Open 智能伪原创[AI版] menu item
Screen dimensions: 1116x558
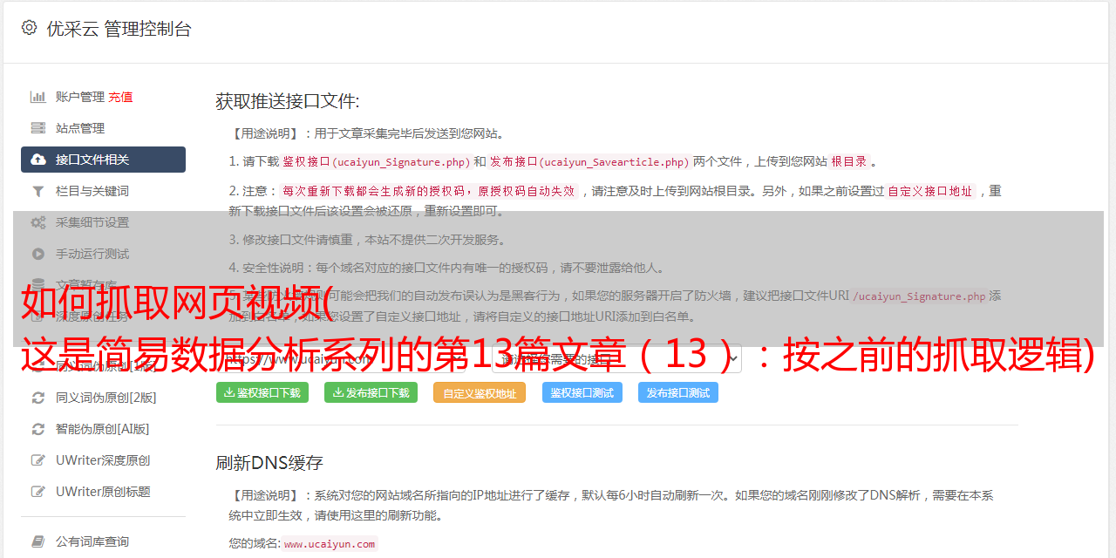(103, 429)
